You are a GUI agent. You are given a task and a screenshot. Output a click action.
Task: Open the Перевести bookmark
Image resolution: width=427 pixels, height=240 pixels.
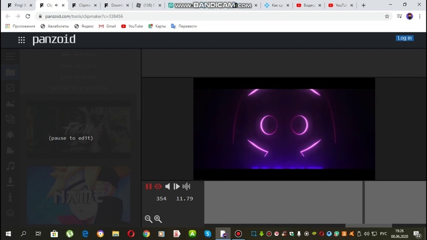pos(184,26)
